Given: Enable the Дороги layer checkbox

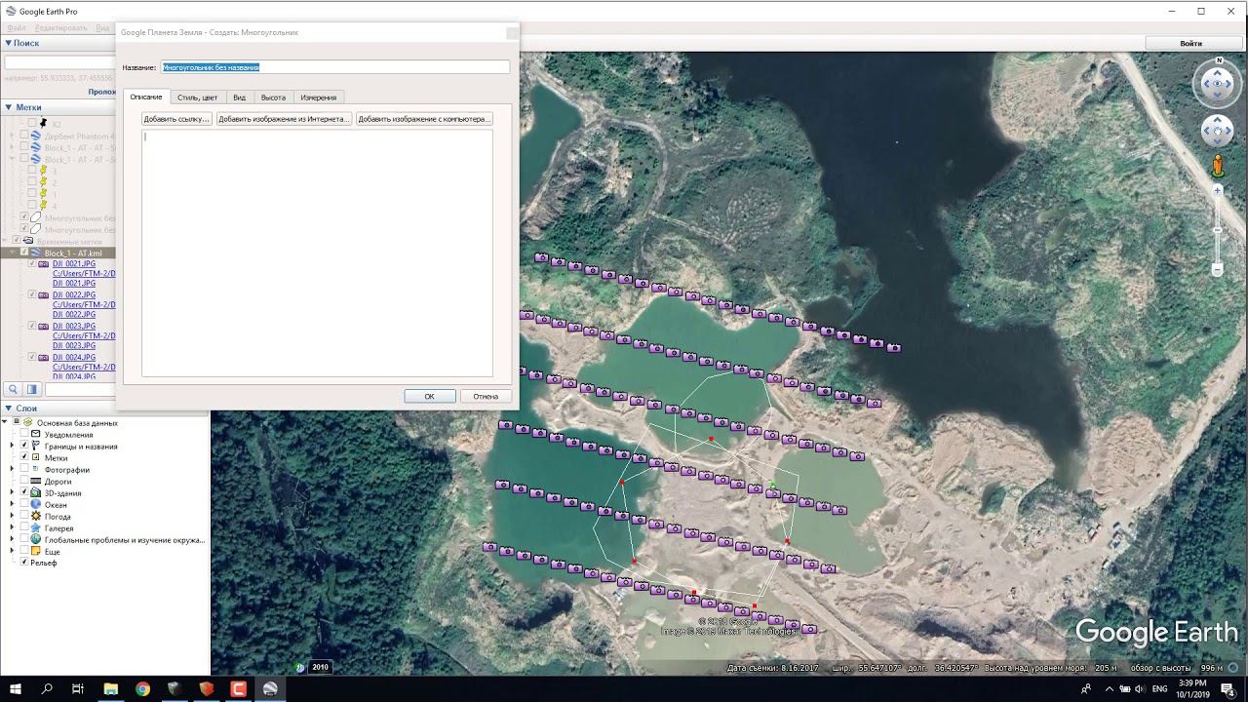Looking at the screenshot, I should tap(24, 482).
